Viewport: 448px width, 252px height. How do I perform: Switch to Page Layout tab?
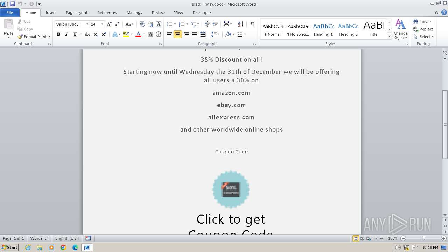tap(77, 13)
